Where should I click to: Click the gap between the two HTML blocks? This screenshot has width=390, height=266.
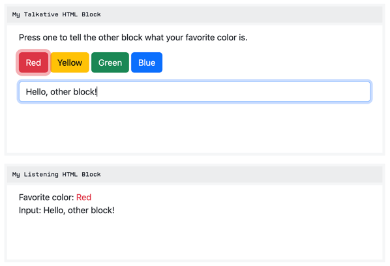[x=195, y=160]
